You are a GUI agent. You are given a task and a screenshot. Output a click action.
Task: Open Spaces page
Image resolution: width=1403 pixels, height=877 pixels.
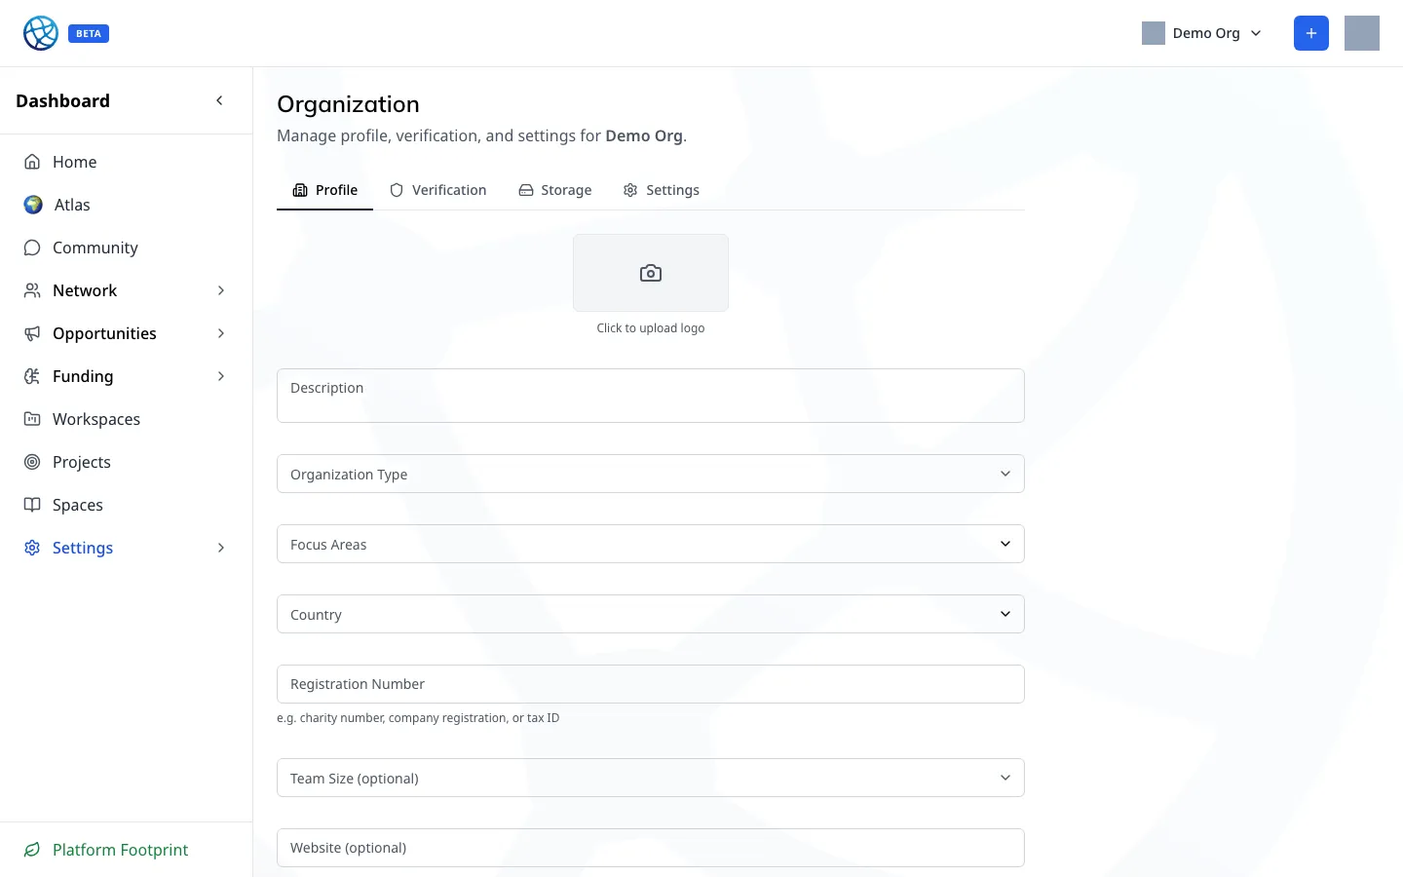pos(126,505)
